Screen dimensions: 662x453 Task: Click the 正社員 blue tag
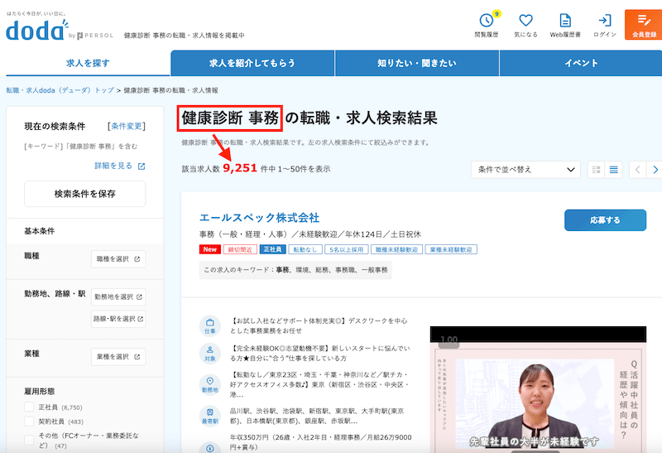click(x=272, y=249)
